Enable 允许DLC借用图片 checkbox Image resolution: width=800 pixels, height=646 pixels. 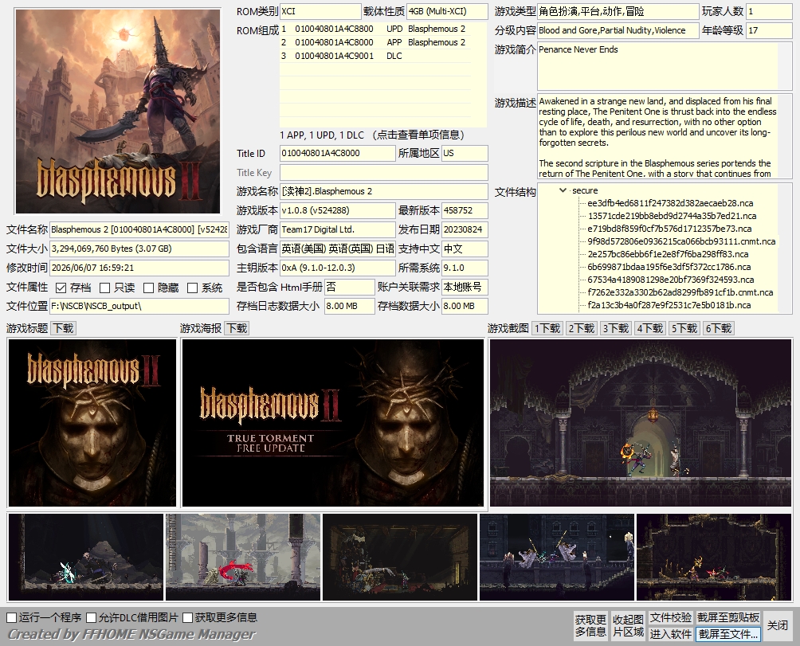[92, 617]
